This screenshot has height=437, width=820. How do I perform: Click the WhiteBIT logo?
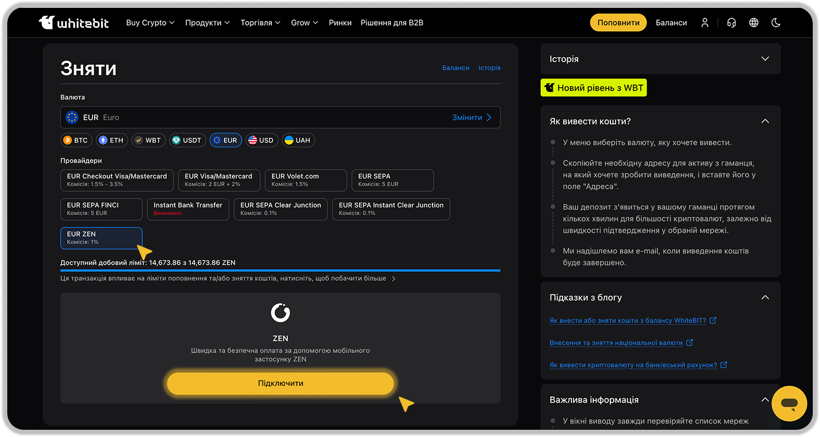click(x=73, y=23)
